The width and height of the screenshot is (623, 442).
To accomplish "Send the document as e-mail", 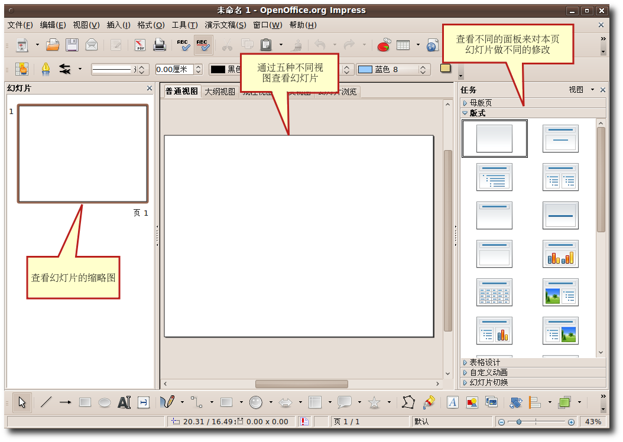I will coord(92,45).
